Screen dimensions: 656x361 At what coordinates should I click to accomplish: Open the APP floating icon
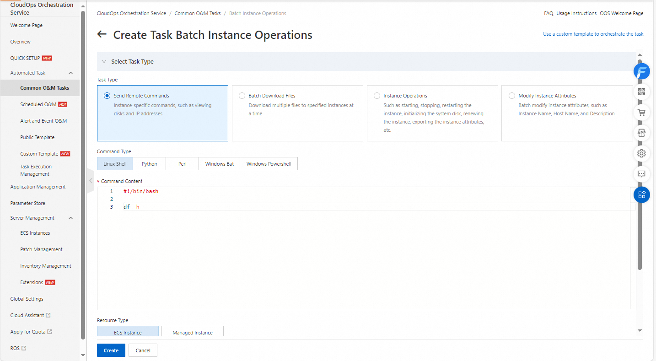pyautogui.click(x=641, y=133)
